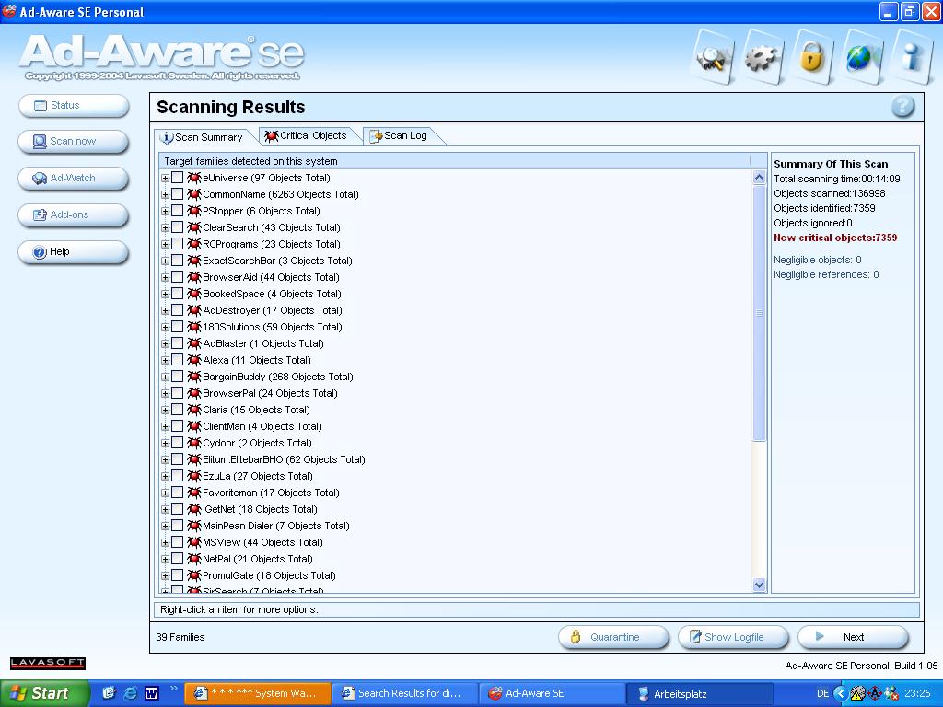Click the bug icon beside 180Solutions
Image resolution: width=943 pixels, height=707 pixels.
pyautogui.click(x=193, y=327)
